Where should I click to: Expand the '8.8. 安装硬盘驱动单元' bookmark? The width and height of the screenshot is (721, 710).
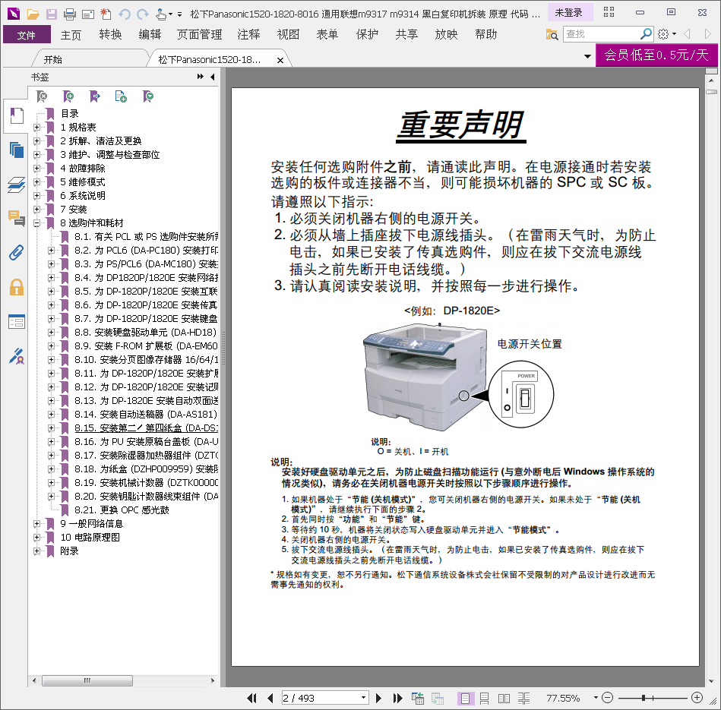[x=51, y=333]
